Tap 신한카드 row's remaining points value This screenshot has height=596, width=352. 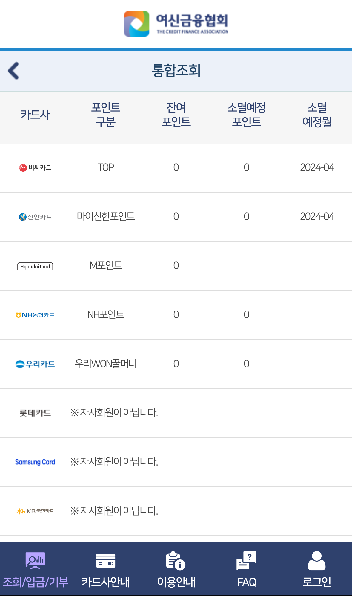(176, 216)
